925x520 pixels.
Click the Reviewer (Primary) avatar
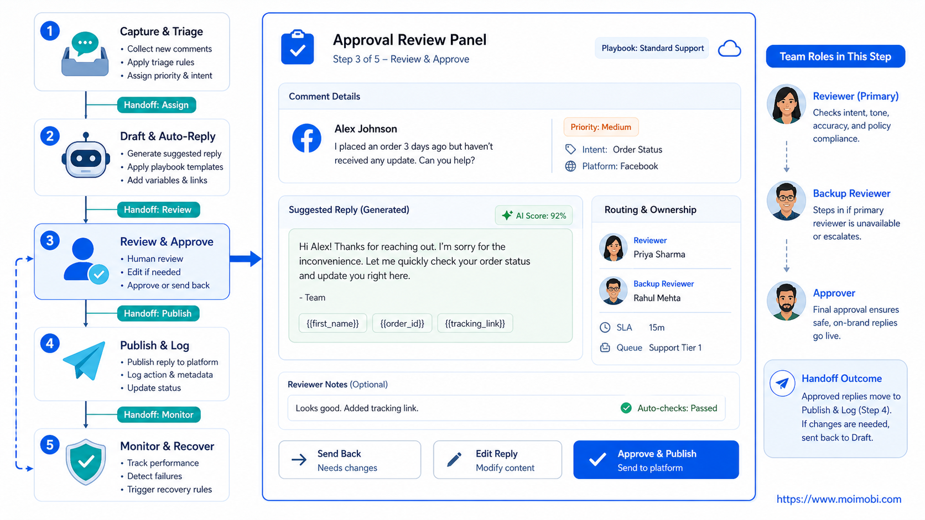pyautogui.click(x=786, y=104)
